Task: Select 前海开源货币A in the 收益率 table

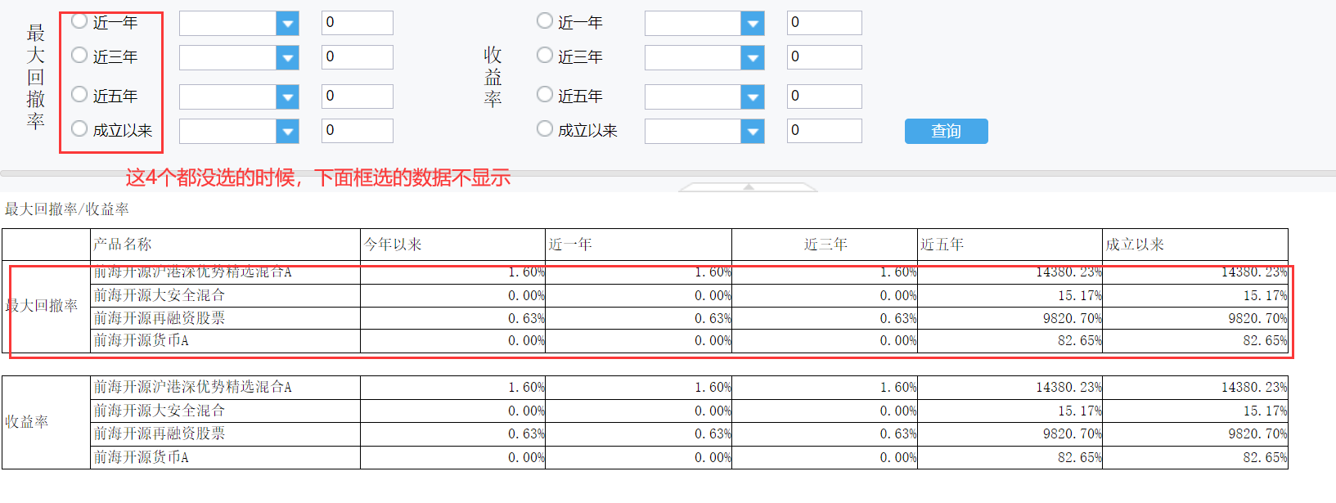Action: (142, 457)
